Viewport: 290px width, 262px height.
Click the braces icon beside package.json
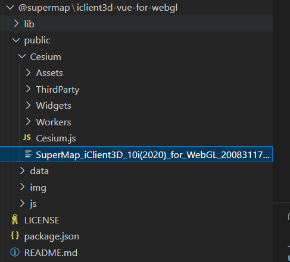coord(15,236)
